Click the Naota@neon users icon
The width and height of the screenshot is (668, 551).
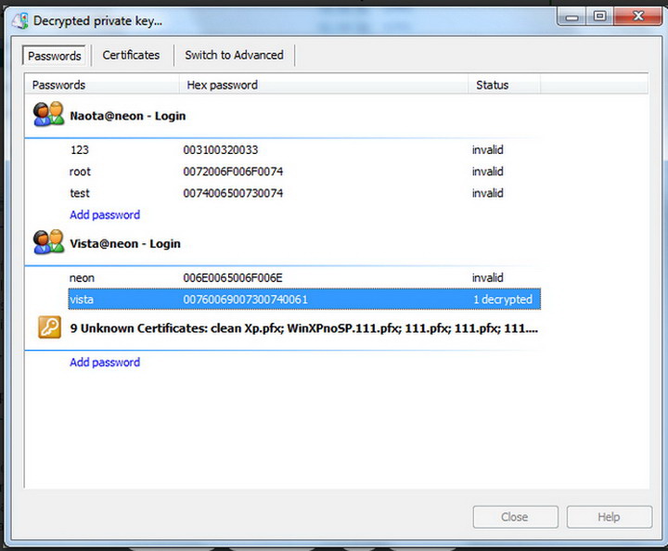coord(48,114)
